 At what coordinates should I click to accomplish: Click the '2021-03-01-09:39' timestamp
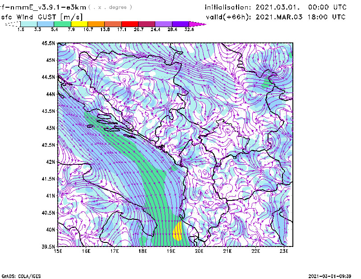click(330, 276)
